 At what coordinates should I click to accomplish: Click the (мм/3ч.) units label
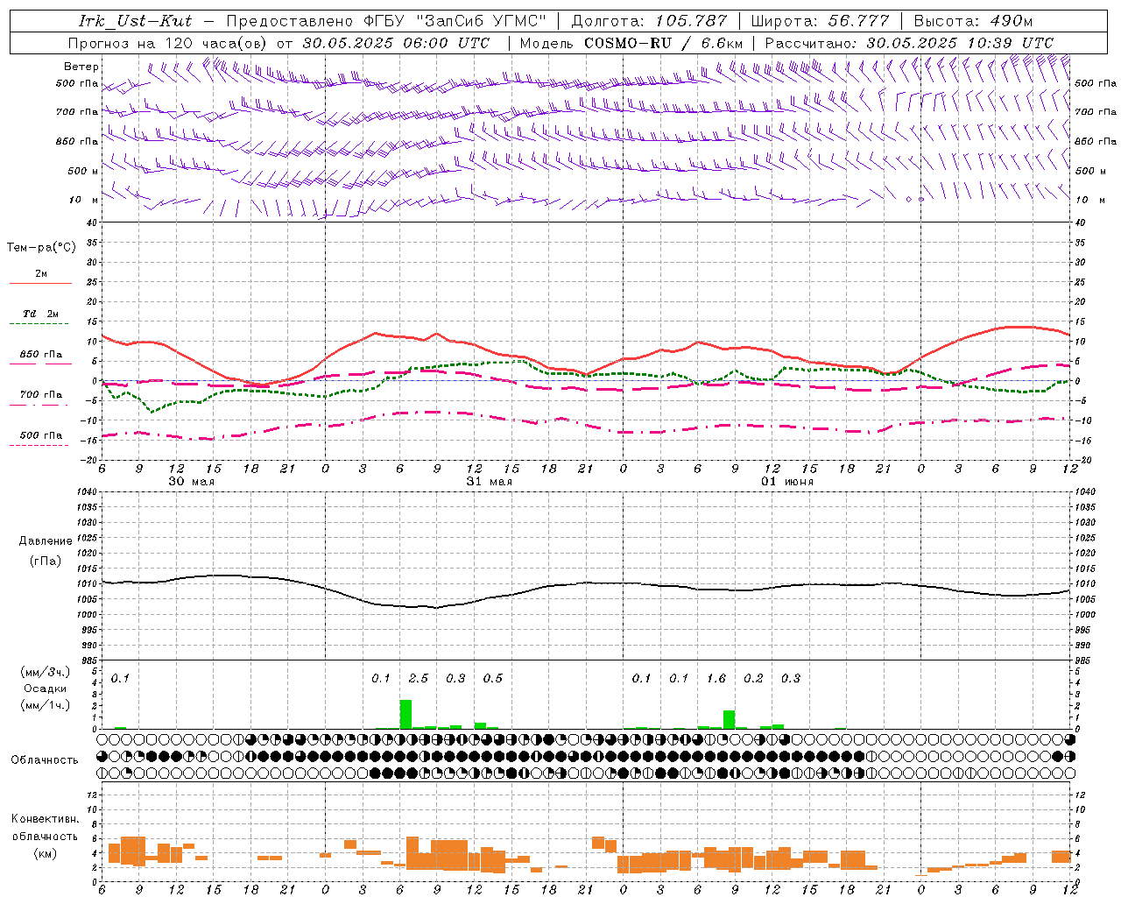[46, 672]
